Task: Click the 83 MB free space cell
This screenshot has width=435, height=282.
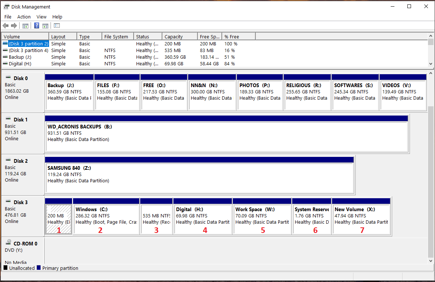Action: pos(207,50)
